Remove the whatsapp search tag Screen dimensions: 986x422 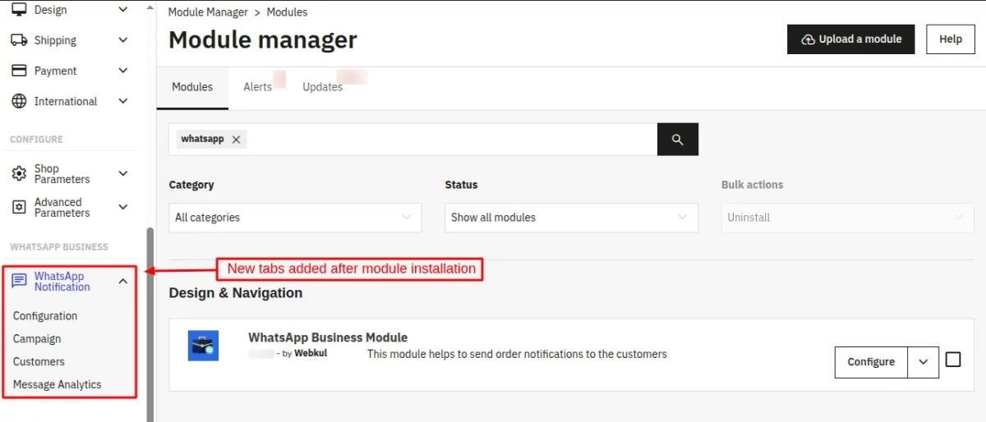[236, 140]
